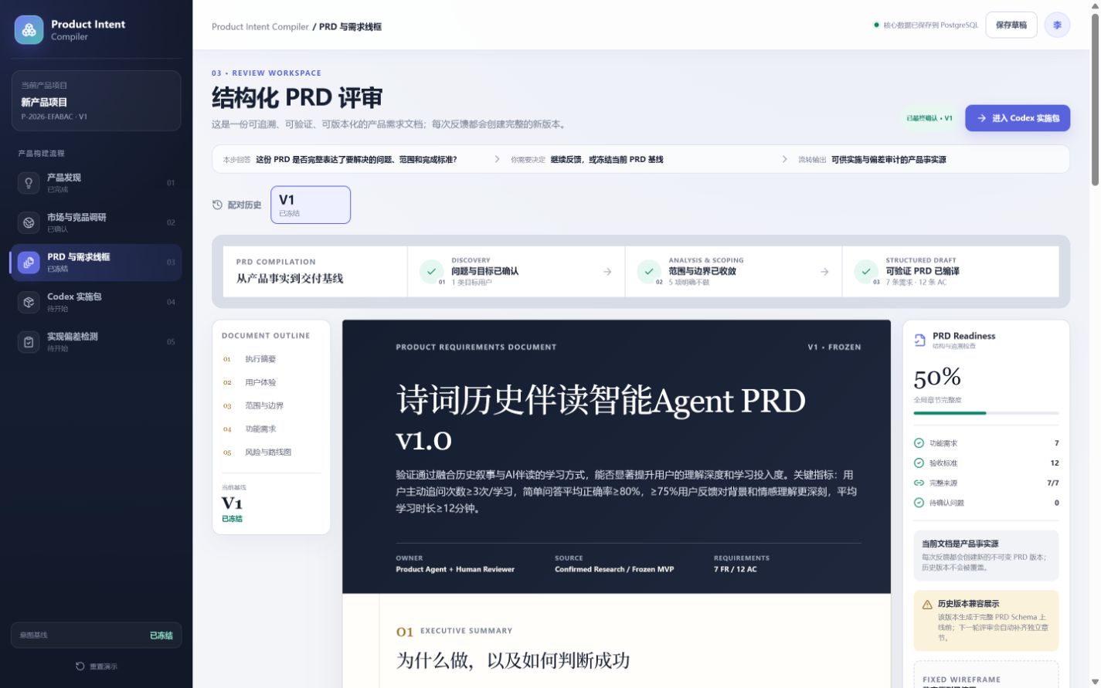
Task: Click the 保存草稿 button
Action: (x=1011, y=25)
